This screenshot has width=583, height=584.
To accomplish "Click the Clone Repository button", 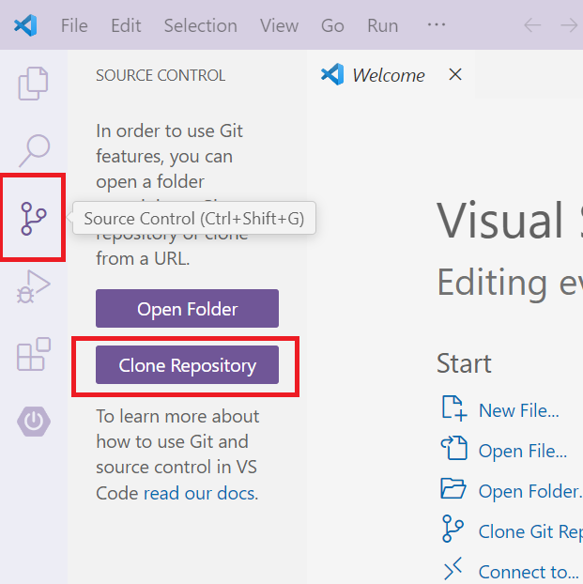I will click(187, 365).
